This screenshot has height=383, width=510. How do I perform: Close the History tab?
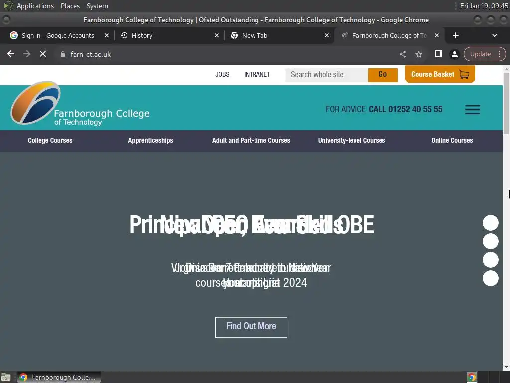click(x=216, y=35)
